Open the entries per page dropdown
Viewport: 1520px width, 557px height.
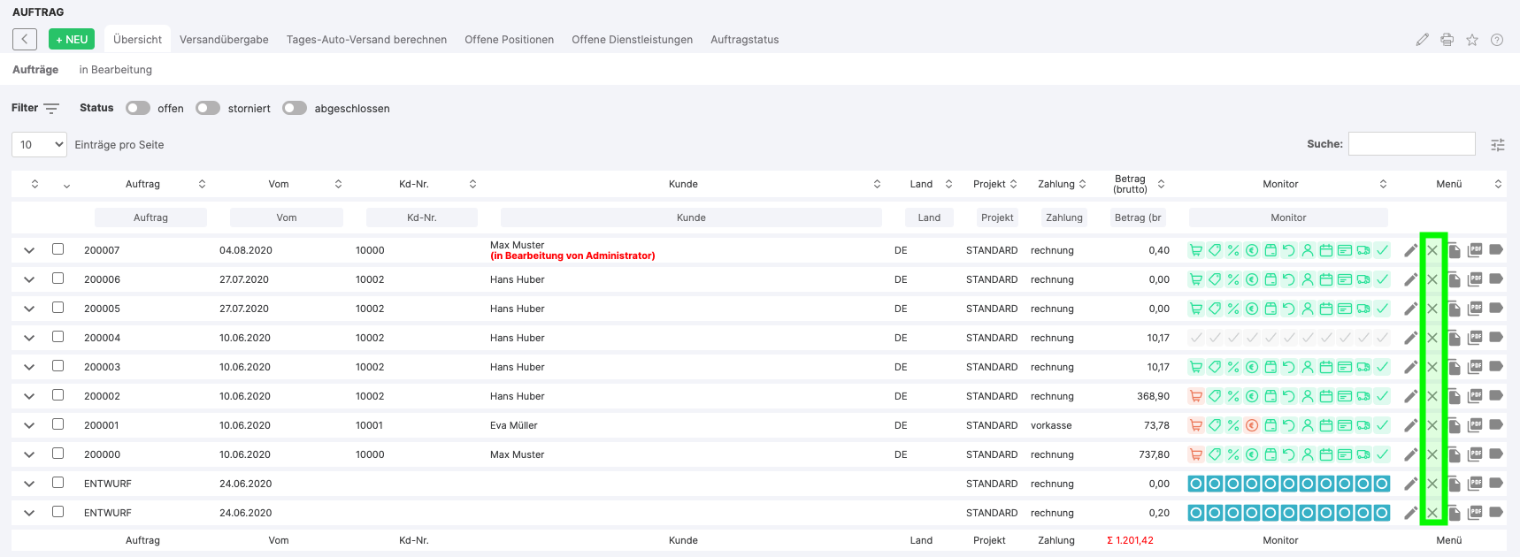coord(39,144)
